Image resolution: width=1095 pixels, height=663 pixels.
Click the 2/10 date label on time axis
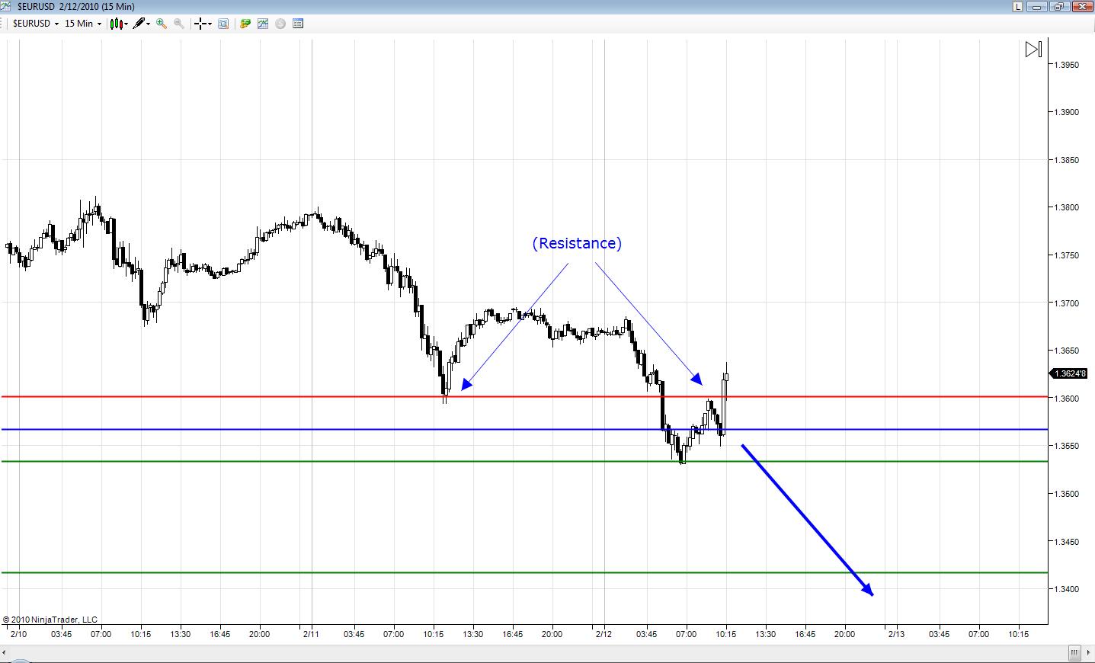point(18,634)
